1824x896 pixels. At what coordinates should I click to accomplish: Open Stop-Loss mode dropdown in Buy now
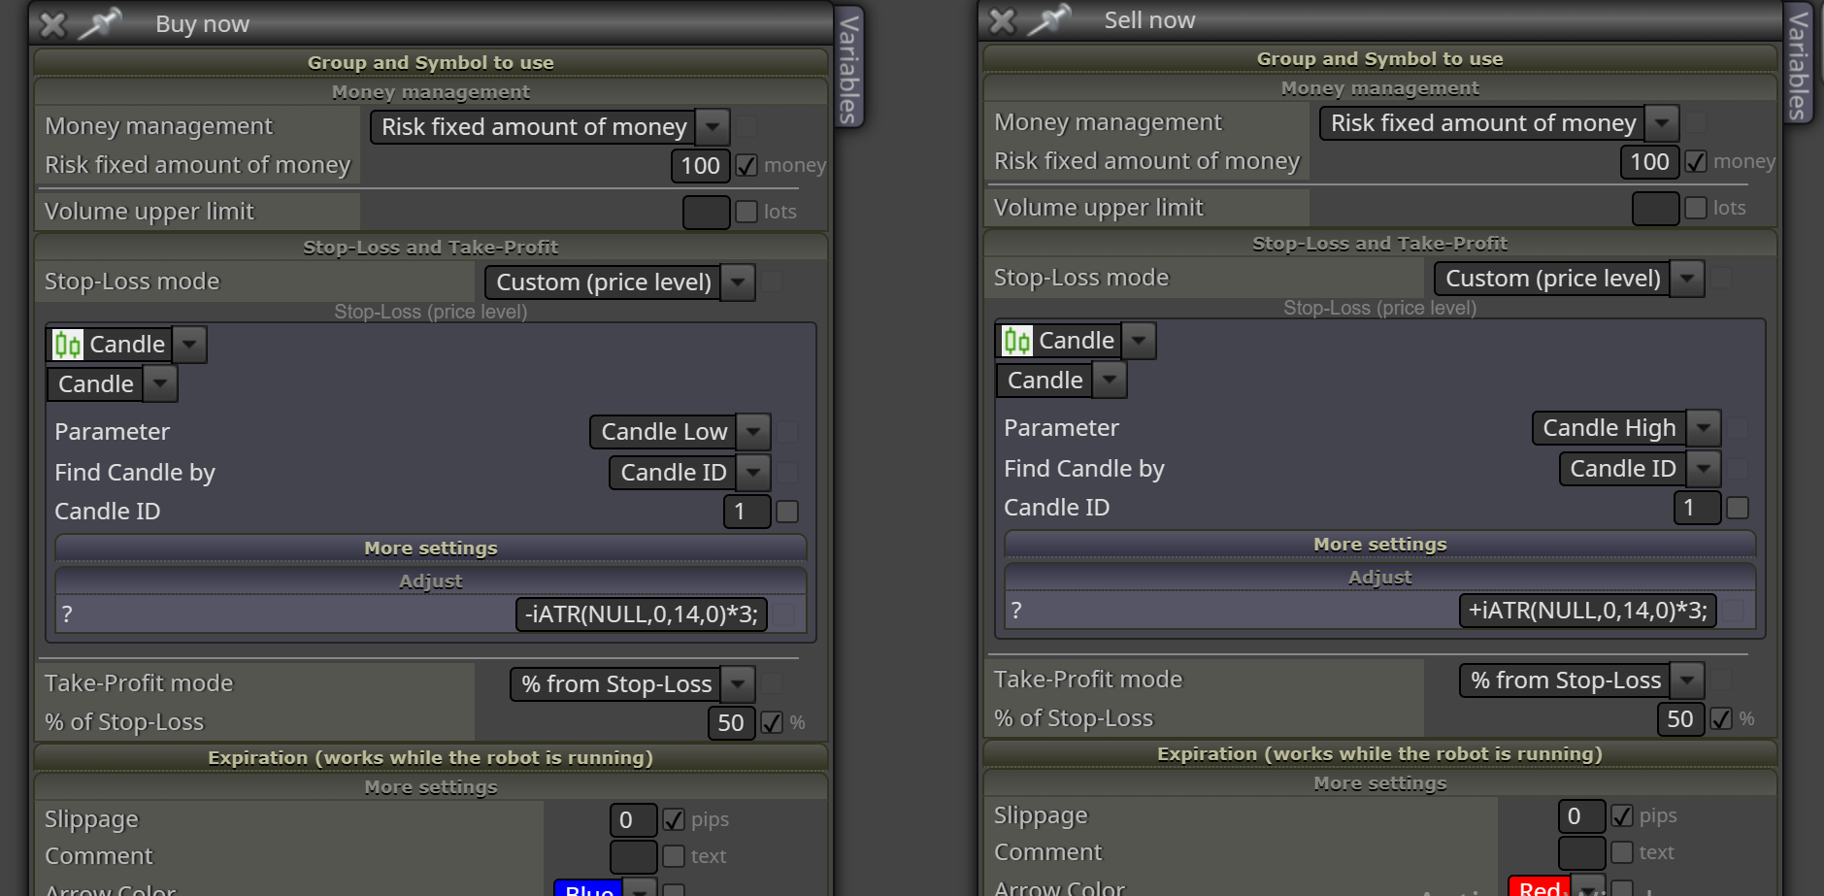739,282
